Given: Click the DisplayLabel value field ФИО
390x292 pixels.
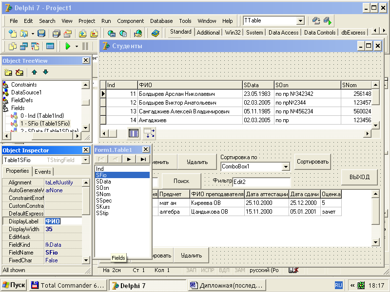Looking at the screenshot, I should pos(63,221).
